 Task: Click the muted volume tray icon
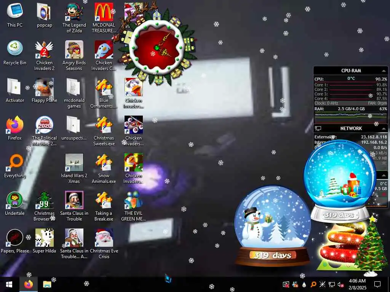point(340,284)
